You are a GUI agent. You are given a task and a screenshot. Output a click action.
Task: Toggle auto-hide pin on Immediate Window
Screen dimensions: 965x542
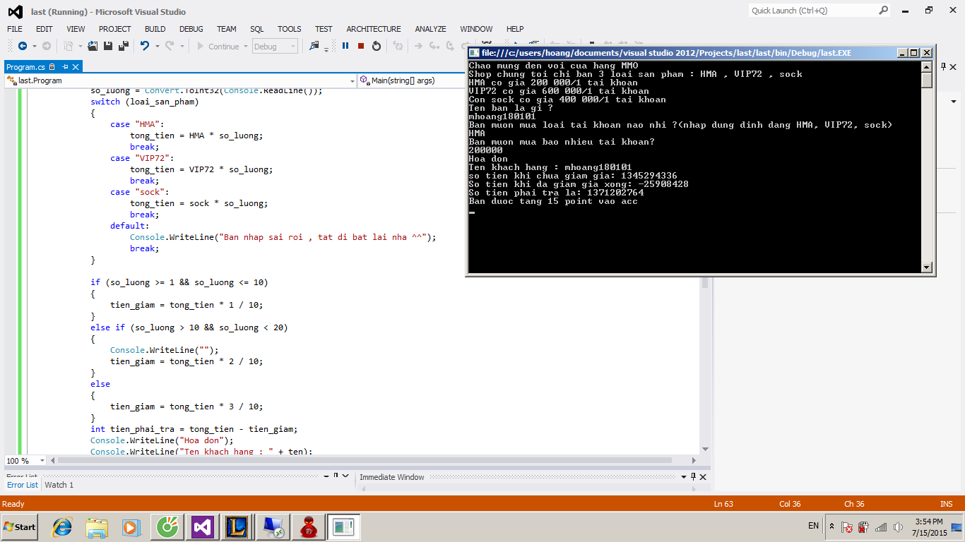point(693,477)
